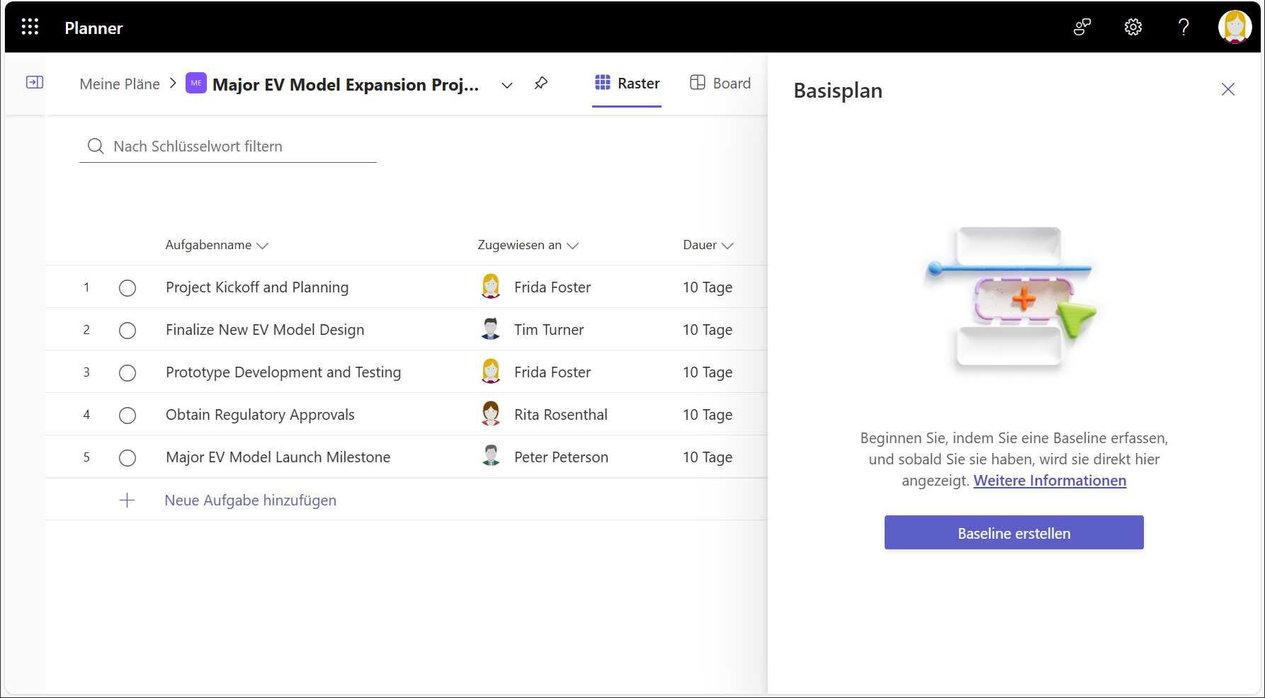Image resolution: width=1265 pixels, height=698 pixels.
Task: Open task Project Kickoff and Planning
Action: pos(257,287)
